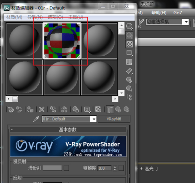Screen dimensions: 195x183
Task: Open the 工具(U) menu
Action: (76, 17)
